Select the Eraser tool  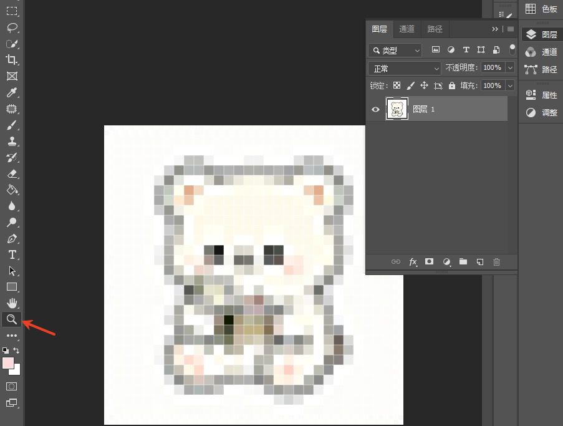point(12,174)
